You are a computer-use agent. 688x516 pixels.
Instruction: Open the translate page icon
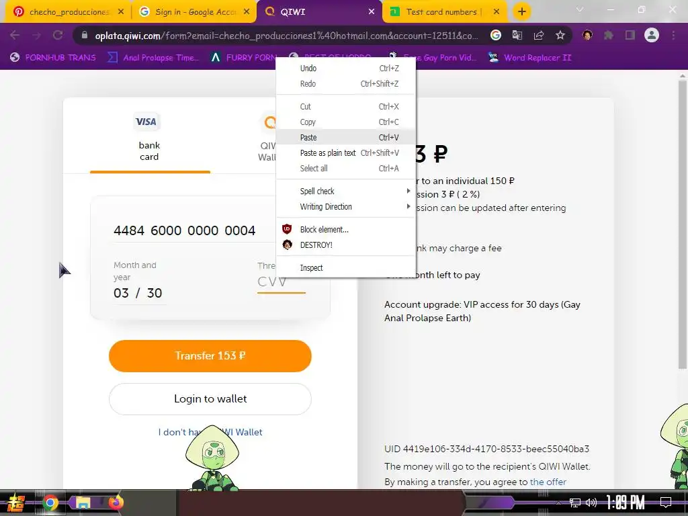tap(517, 35)
